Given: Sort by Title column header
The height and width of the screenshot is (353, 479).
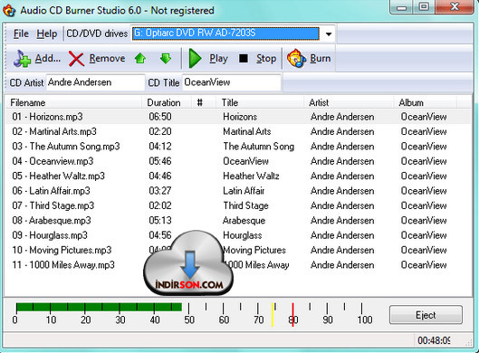Looking at the screenshot, I should (260, 102).
